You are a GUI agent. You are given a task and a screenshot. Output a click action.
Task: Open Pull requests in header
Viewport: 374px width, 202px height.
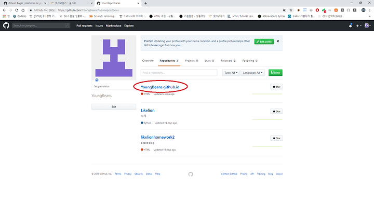click(84, 26)
